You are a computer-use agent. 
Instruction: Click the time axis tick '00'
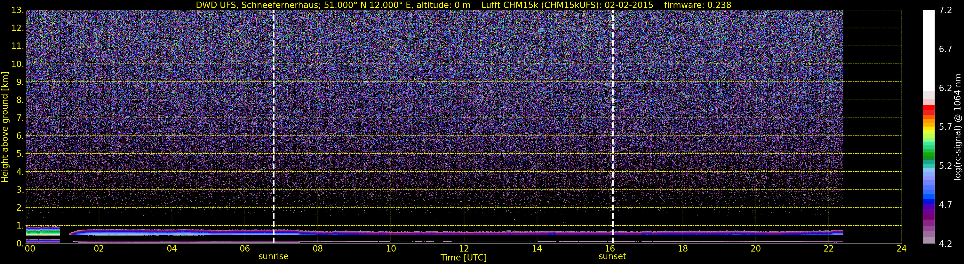click(x=30, y=249)
